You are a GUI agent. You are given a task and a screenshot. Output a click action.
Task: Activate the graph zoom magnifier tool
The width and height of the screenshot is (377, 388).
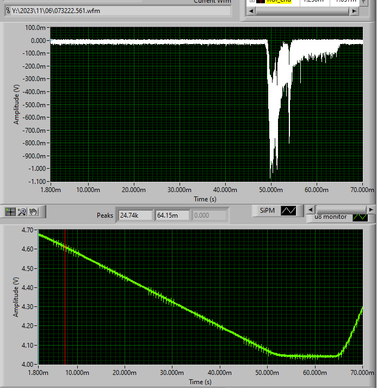pyautogui.click(x=22, y=212)
